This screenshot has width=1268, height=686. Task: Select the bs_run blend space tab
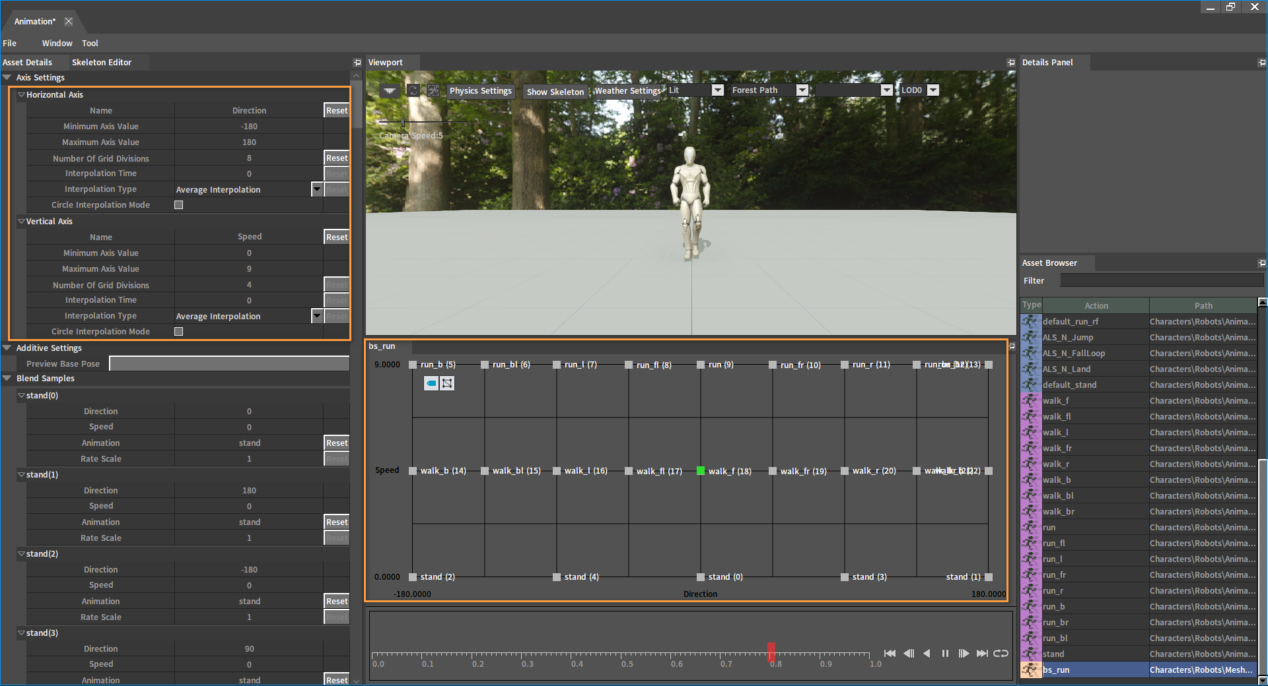coord(382,346)
